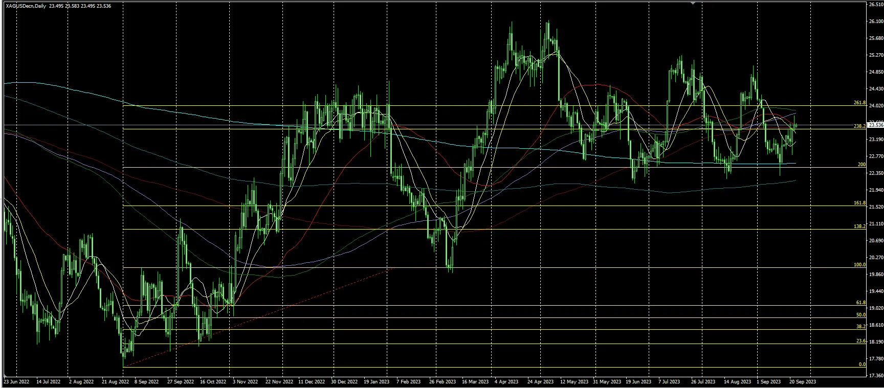Viewport: 884px width, 388px height.
Task: Select the 23.6 Fibonacci level label
Action: coord(861,340)
